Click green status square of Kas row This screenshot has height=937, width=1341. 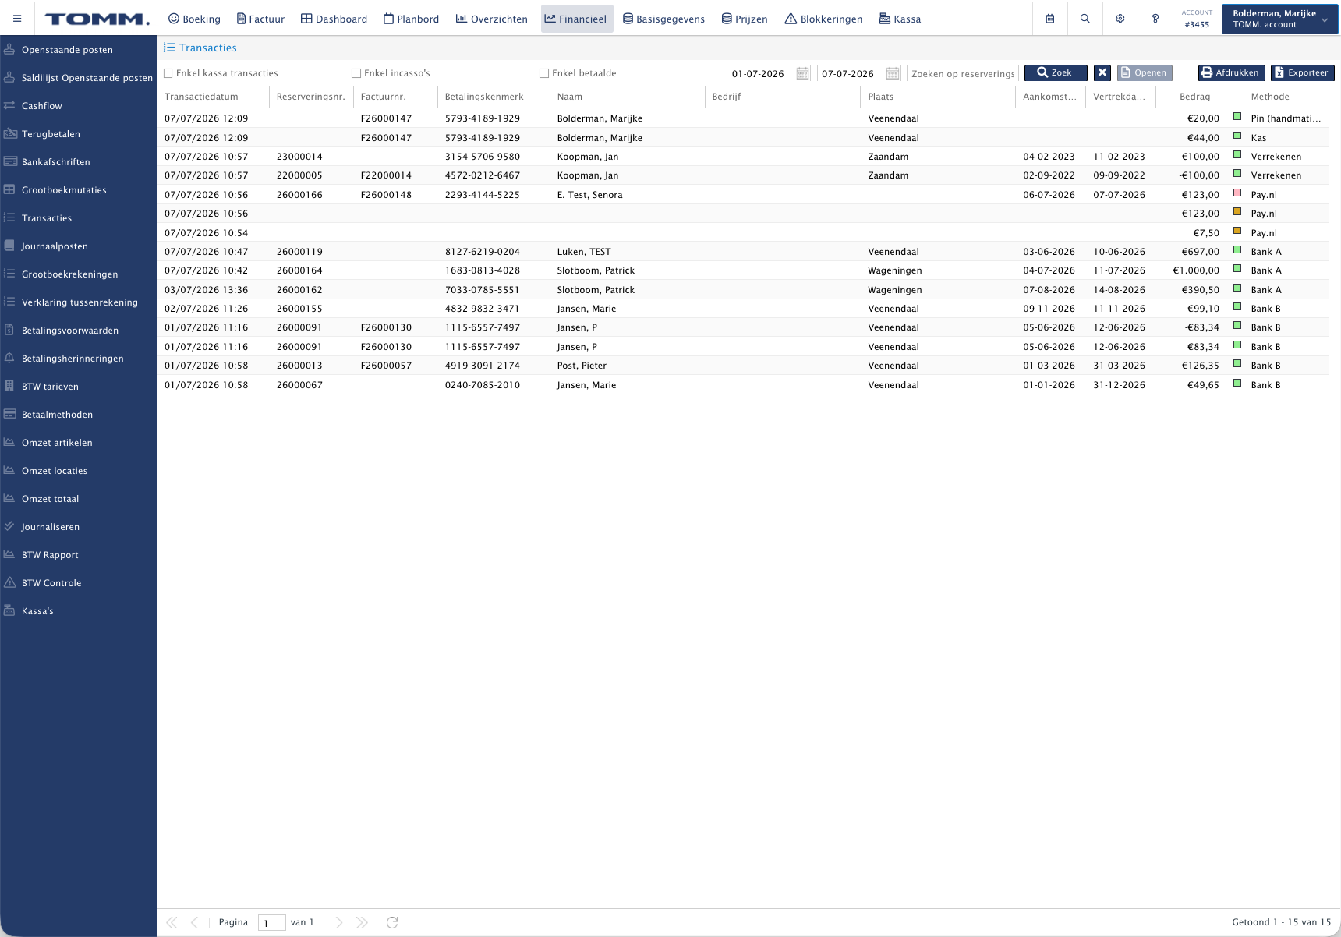1237,136
